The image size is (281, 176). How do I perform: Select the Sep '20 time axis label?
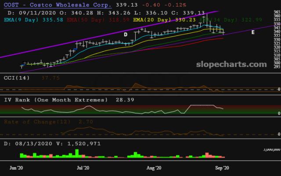(x=222, y=168)
